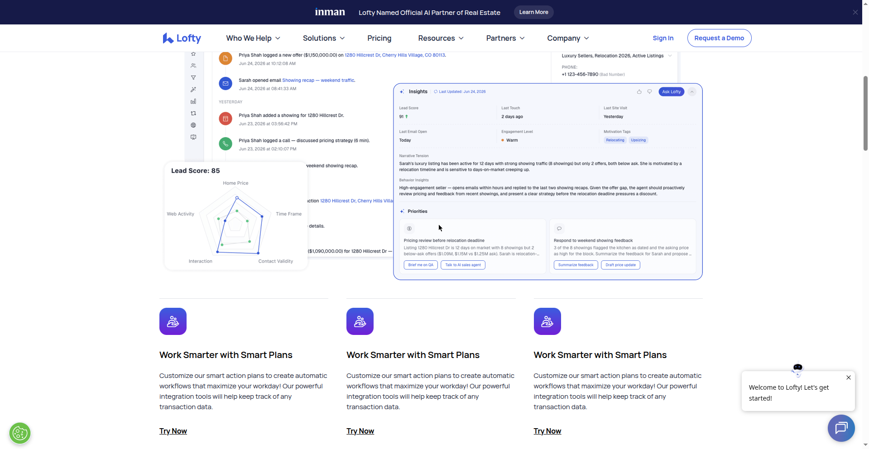
Task: Click the Respond to weekend showing feedback heading
Action: (x=593, y=240)
